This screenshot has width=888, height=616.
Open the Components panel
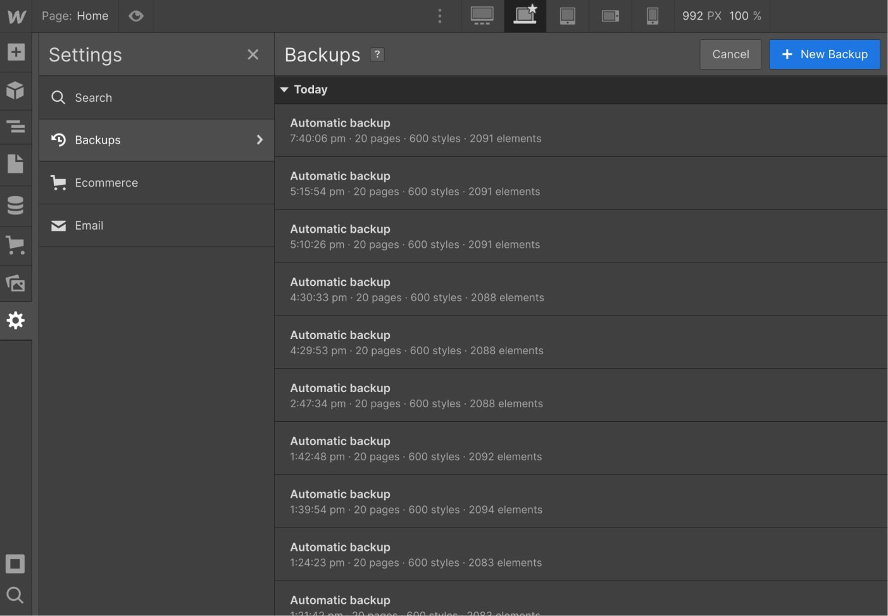point(15,90)
